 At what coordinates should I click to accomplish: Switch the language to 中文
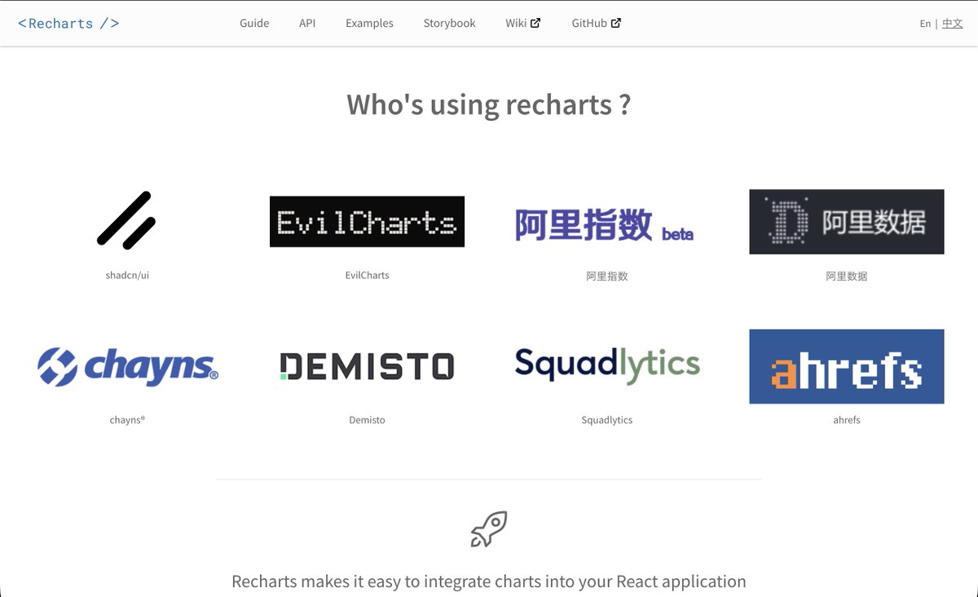[952, 24]
